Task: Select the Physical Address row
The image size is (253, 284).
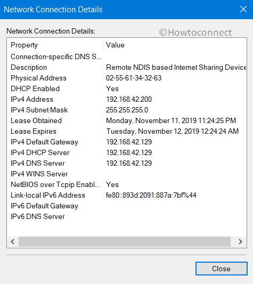Action: pos(127,78)
